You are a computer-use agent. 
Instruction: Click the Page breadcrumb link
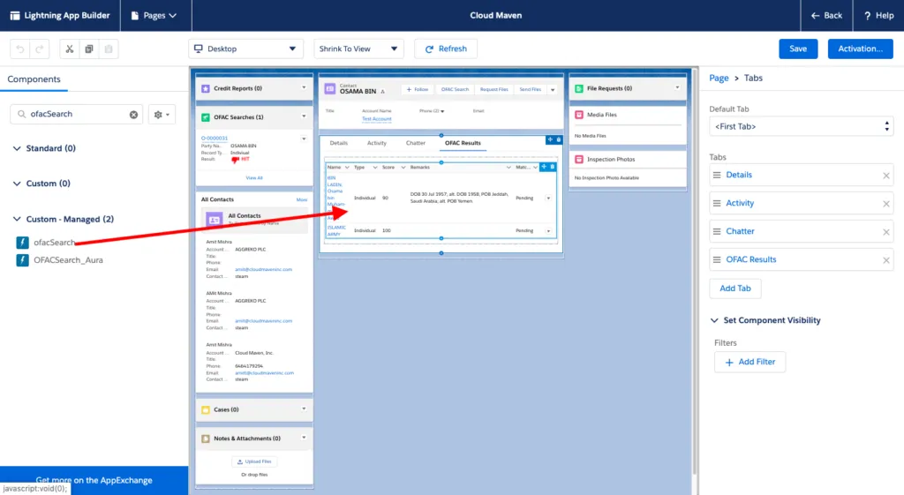coord(719,79)
